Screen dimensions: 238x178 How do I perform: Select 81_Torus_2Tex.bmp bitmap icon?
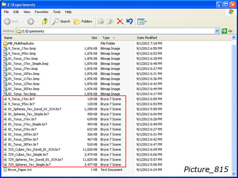[x=5, y=69]
